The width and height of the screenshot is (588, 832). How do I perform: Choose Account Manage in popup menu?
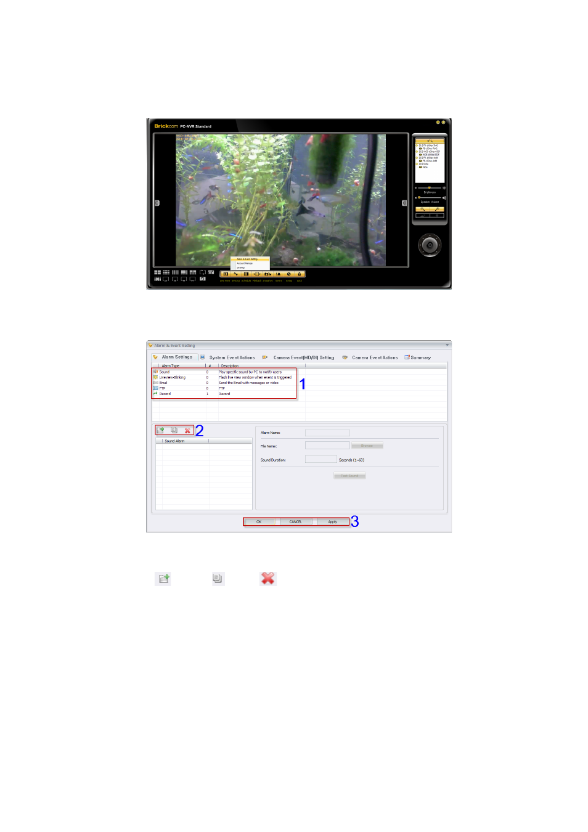coord(245,263)
